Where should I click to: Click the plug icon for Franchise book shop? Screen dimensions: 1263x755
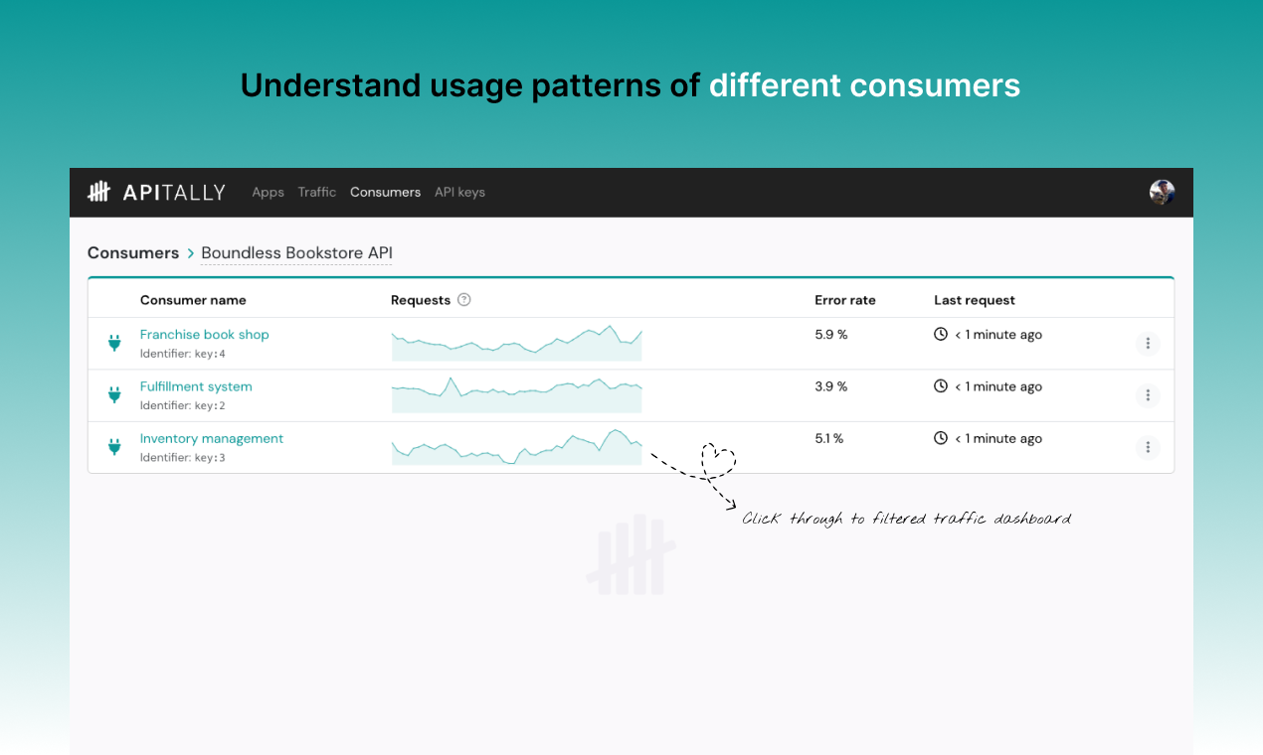tap(114, 344)
